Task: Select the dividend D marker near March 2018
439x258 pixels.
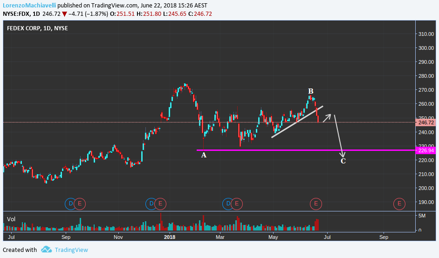Action: (x=228, y=204)
